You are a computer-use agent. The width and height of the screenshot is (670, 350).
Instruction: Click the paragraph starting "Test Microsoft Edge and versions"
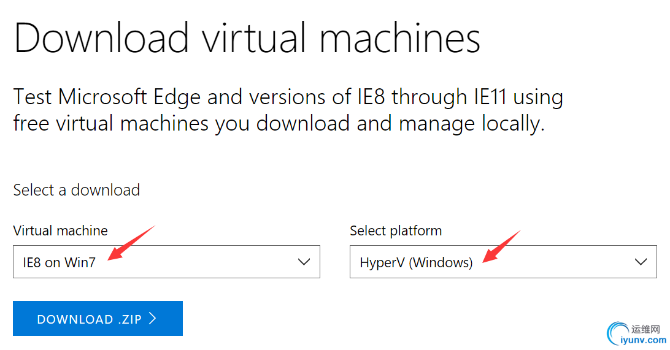(x=288, y=110)
